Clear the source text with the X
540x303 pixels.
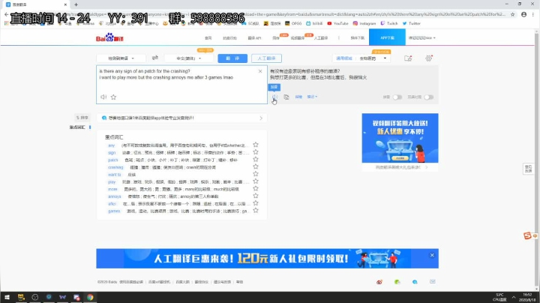[x=260, y=71]
